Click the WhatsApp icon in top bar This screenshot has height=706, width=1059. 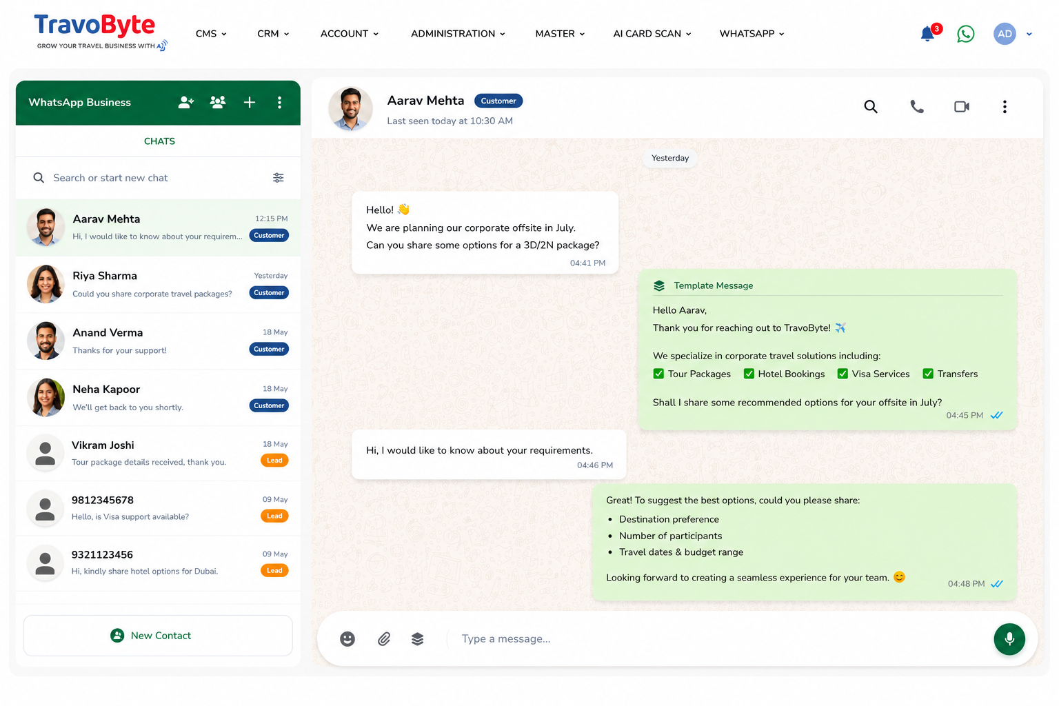(x=966, y=34)
